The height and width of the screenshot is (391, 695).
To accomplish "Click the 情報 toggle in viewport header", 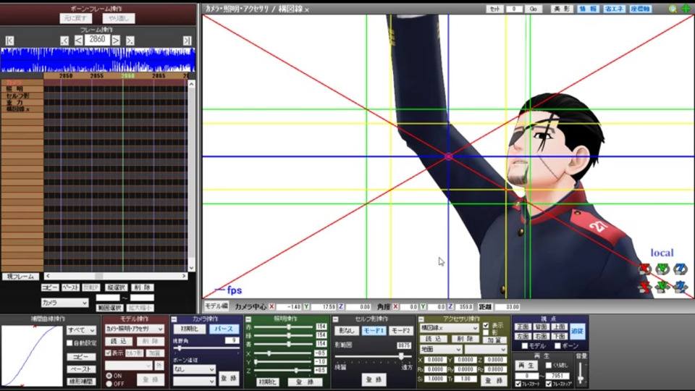I will tap(588, 9).
